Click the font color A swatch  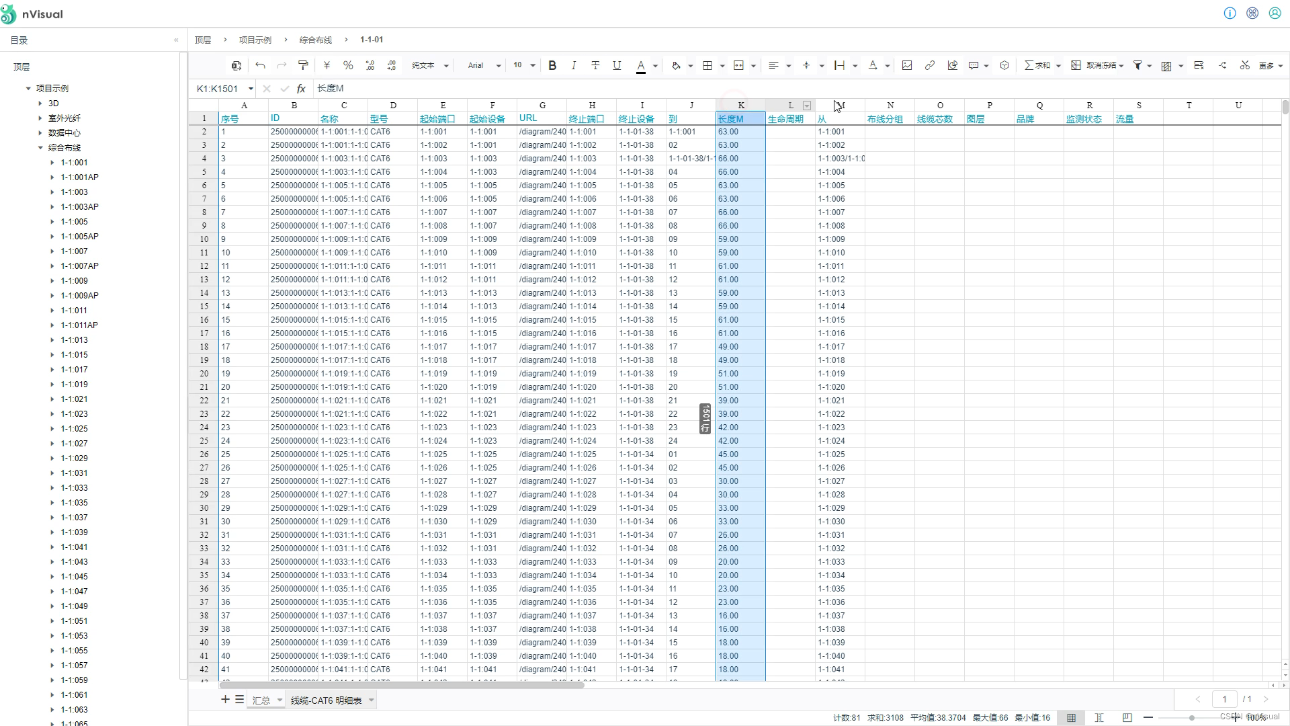[x=641, y=65]
